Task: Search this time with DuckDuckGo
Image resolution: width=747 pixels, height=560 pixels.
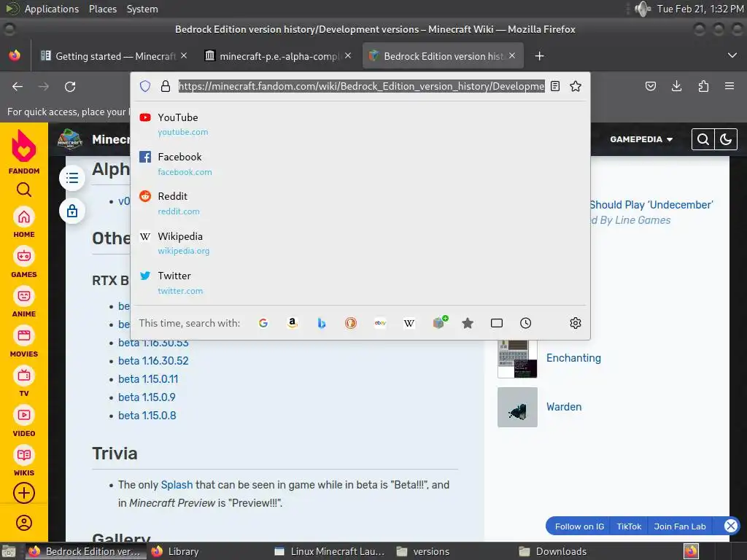Action: click(x=351, y=323)
